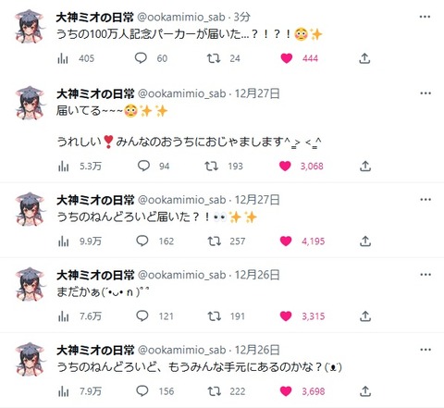Unlike the tweet with 444 likes
Viewport: 444px width, 408px height.
point(287,58)
